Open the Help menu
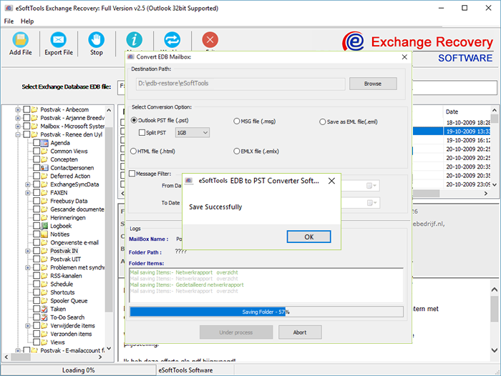This screenshot has height=376, width=501. coord(27,21)
